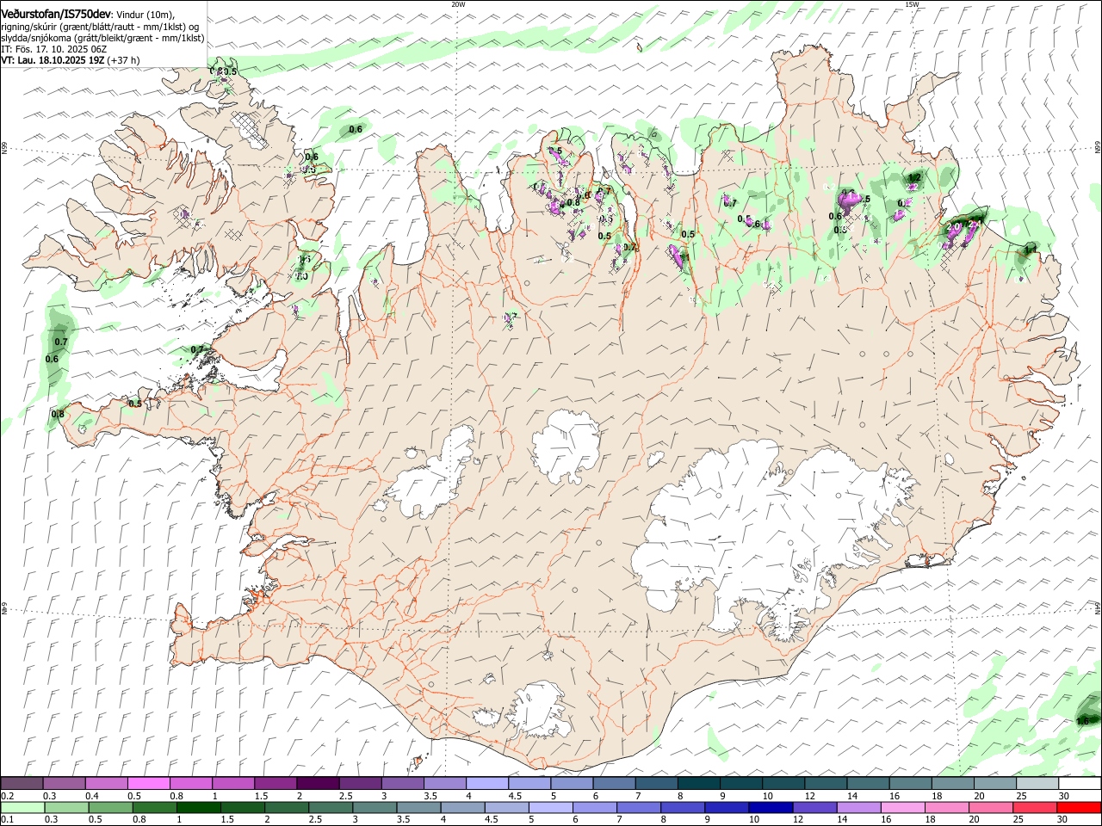Pick the rain scale 25 red swatch
This screenshot has height=826, width=1102.
(x=1033, y=807)
